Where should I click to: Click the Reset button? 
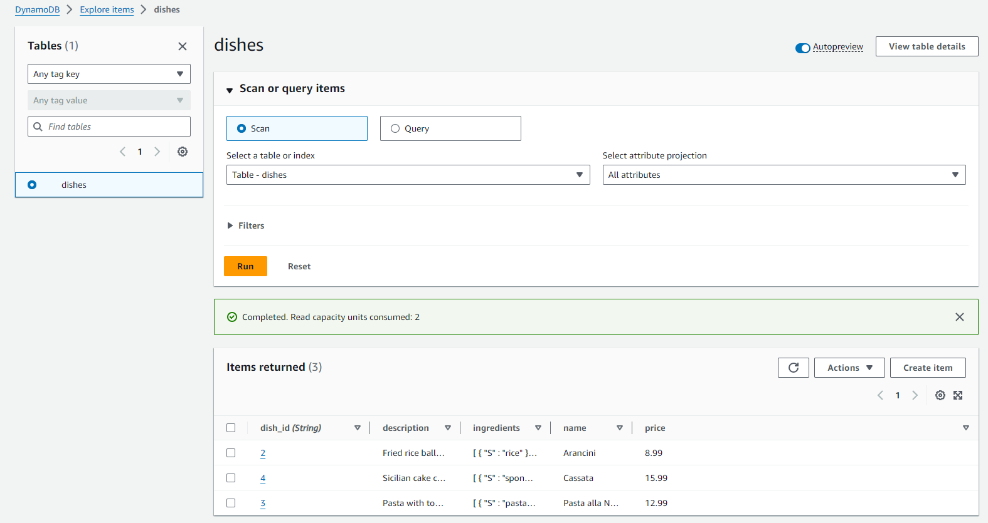point(299,266)
